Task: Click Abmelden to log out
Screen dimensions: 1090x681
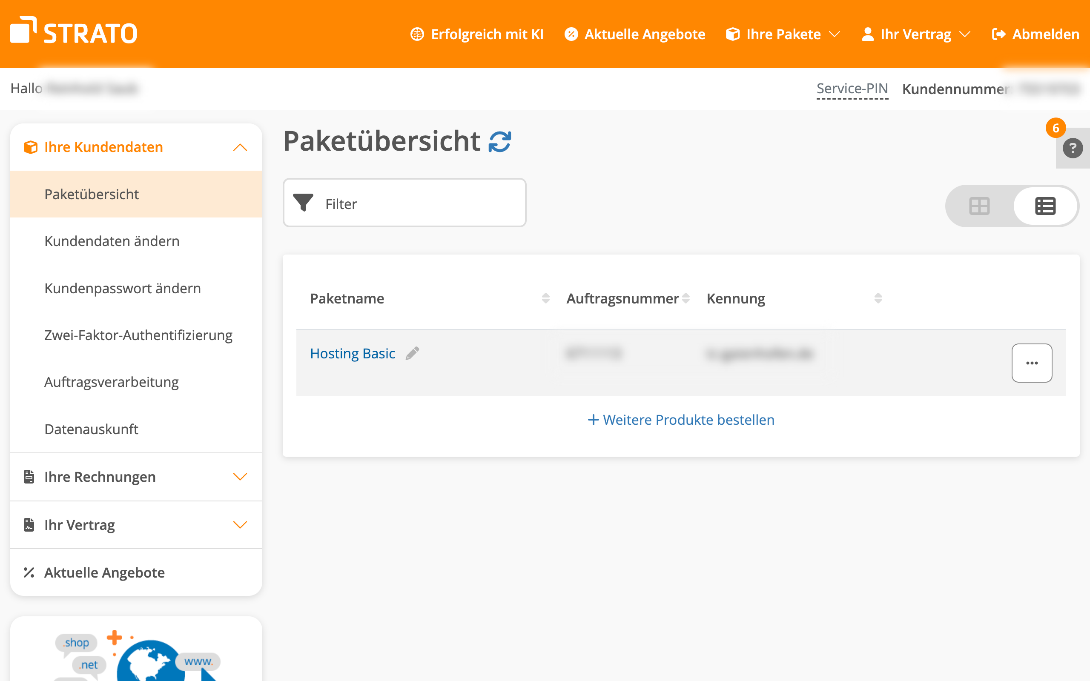Action: tap(1035, 34)
